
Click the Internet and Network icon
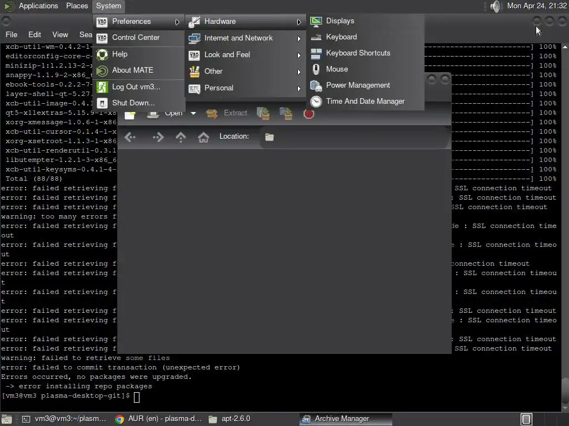194,38
